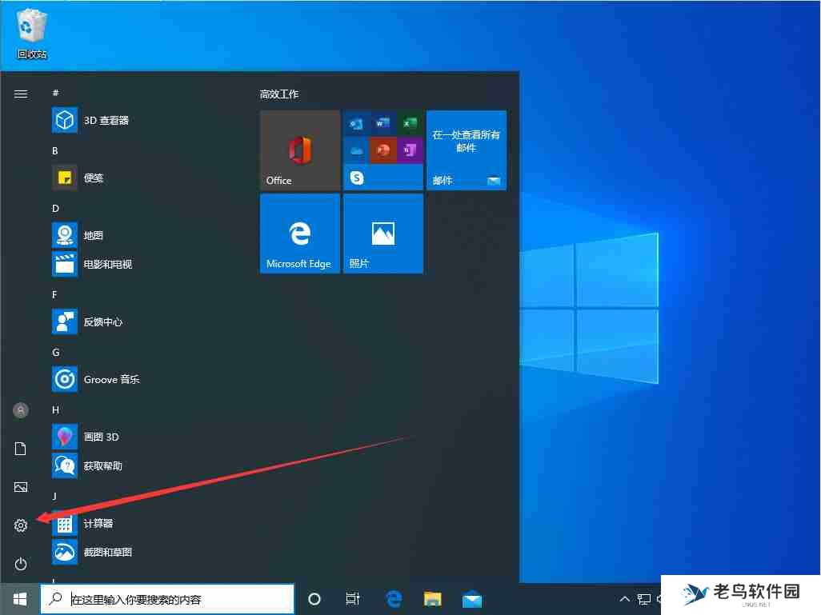Image resolution: width=821 pixels, height=615 pixels.
Task: Open Task View from the taskbar
Action: coord(352,598)
